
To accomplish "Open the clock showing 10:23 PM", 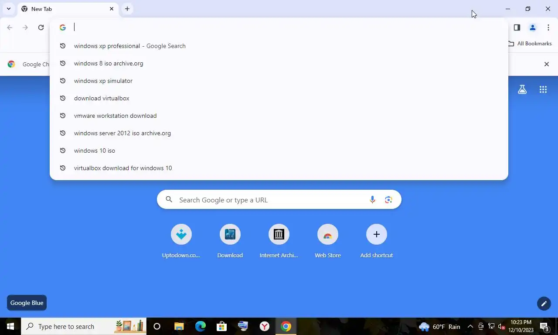I will (x=521, y=326).
